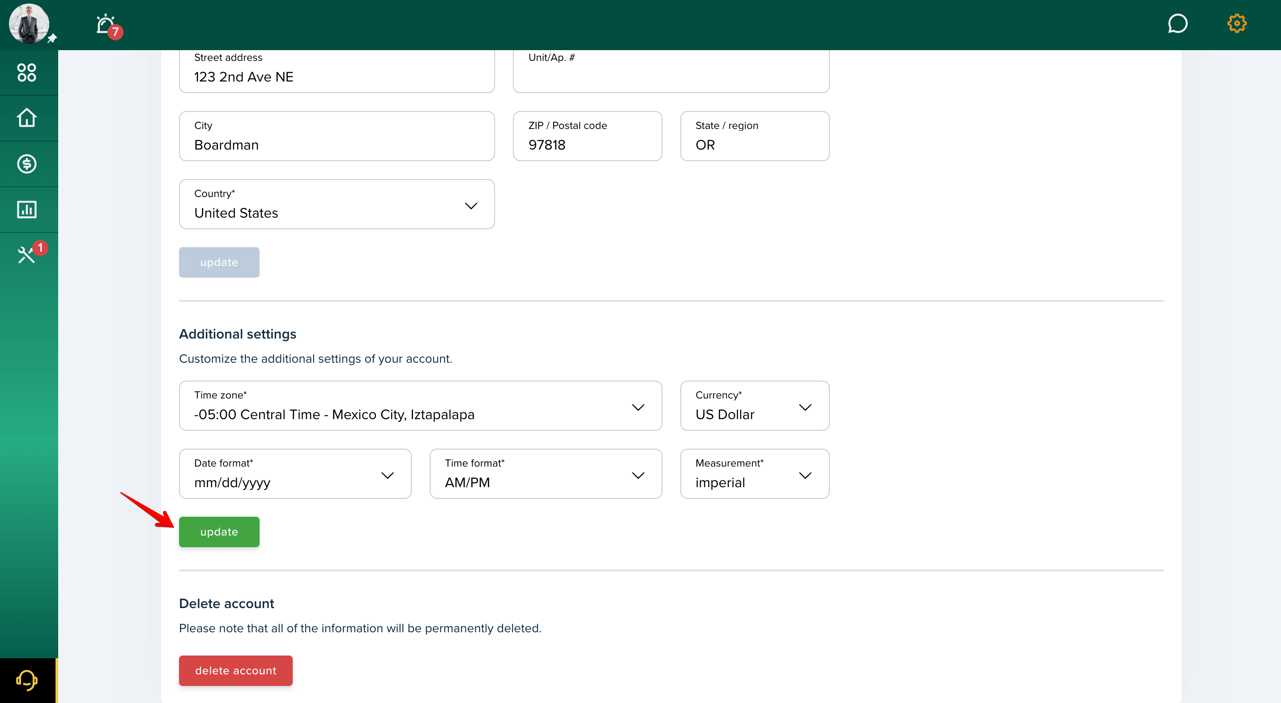Click the permanent deletion warning text
The height and width of the screenshot is (703, 1281).
point(360,628)
